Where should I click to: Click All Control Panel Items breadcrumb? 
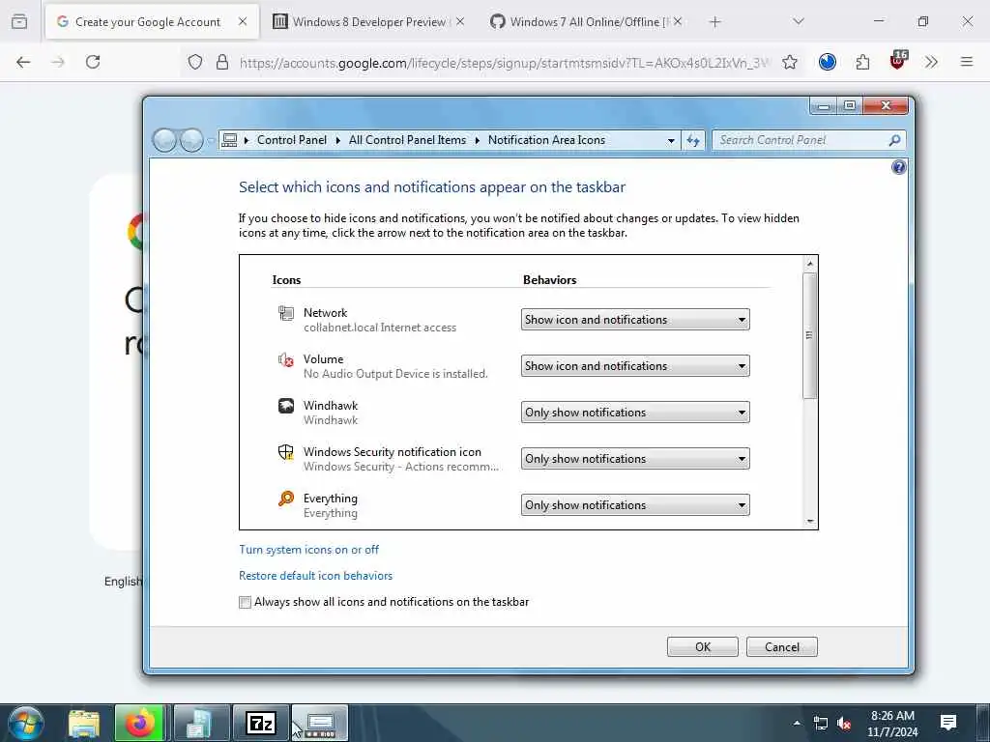[407, 140]
